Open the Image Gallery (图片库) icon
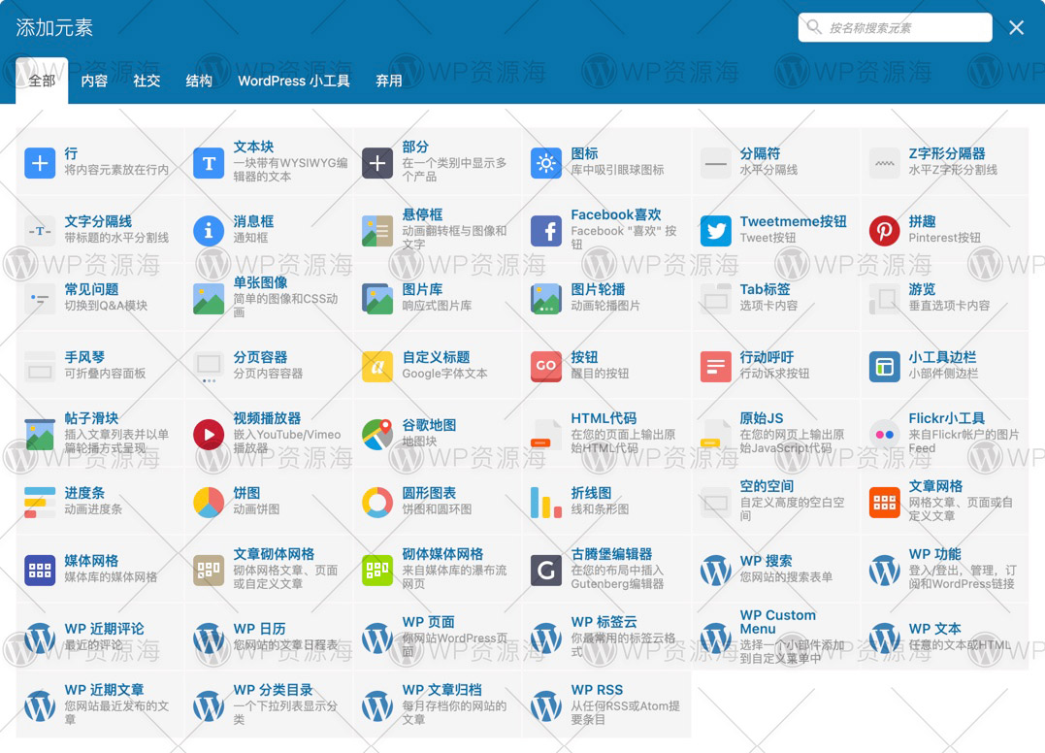Image resolution: width=1045 pixels, height=753 pixels. tap(377, 299)
